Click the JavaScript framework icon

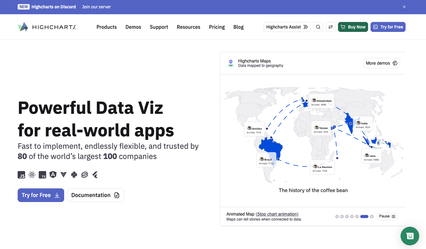click(21, 175)
